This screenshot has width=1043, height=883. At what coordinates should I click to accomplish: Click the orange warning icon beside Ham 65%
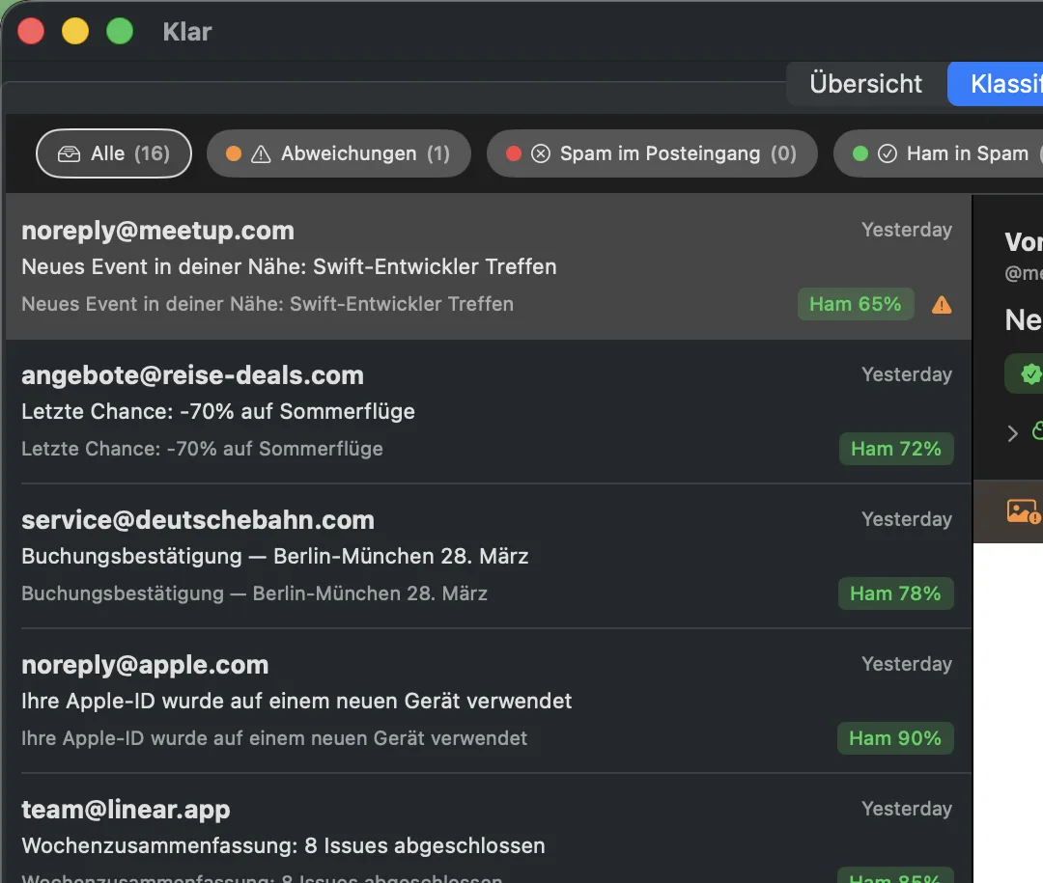(942, 305)
